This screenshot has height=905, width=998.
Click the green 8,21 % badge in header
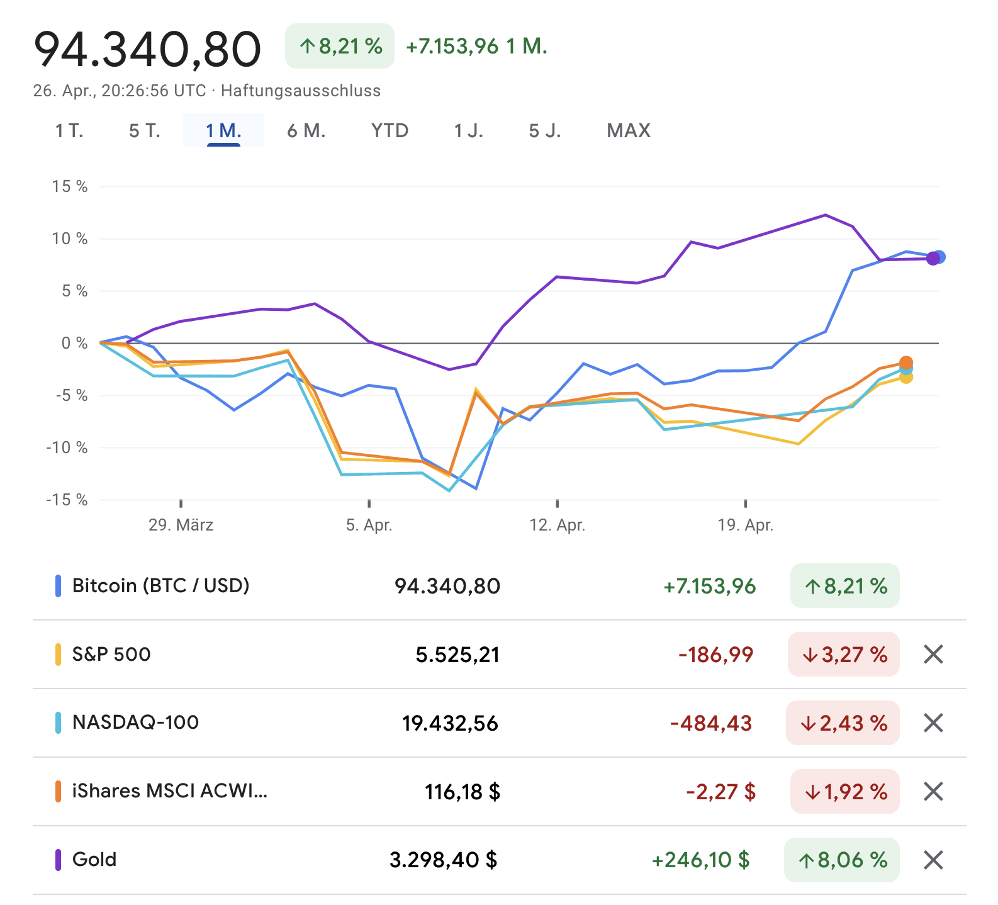[x=340, y=46]
